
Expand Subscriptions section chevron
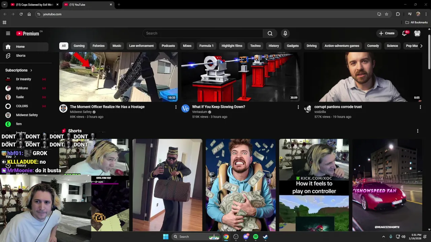pos(31,70)
